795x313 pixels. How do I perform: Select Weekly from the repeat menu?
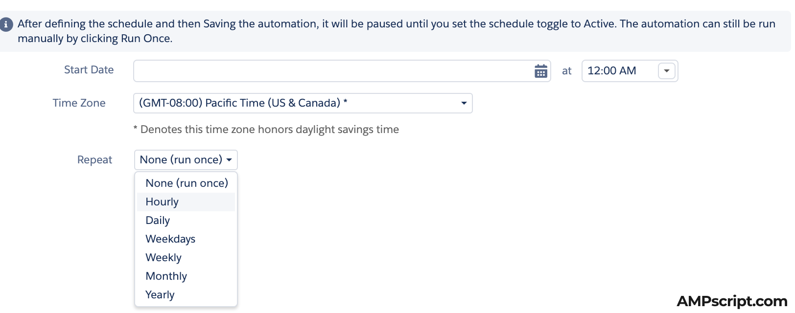(163, 257)
